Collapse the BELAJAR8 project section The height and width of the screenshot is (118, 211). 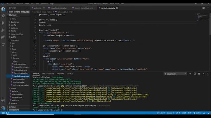(x=18, y=15)
